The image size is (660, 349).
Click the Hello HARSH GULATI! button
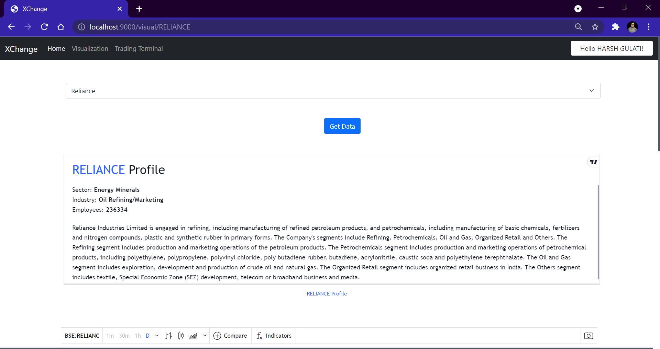612,48
